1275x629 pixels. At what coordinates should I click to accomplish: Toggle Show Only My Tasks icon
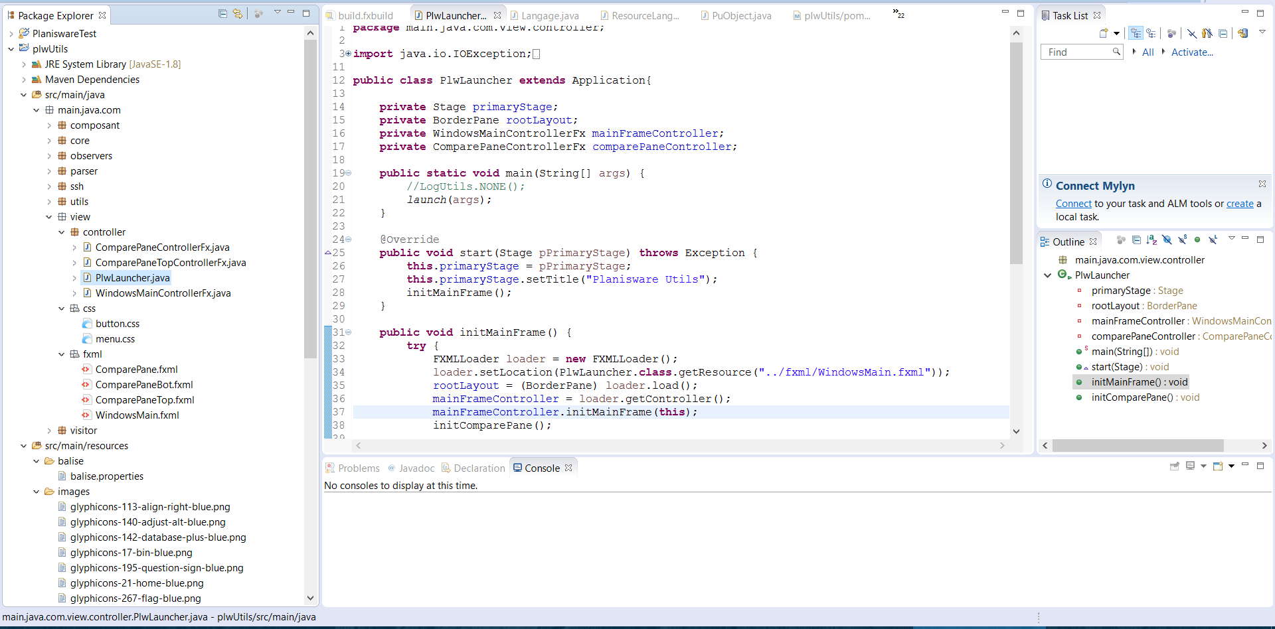1207,33
